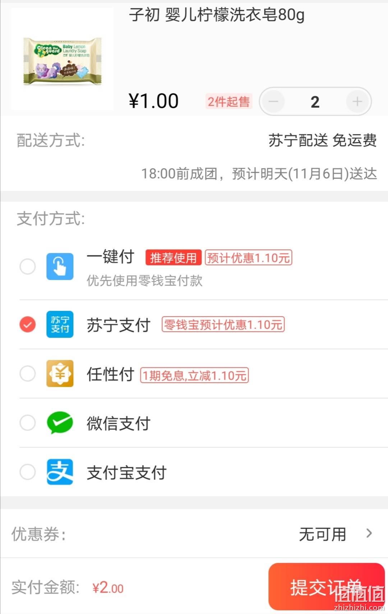Tap the 1期免息,立减1.10元 promotion tag

(x=194, y=376)
